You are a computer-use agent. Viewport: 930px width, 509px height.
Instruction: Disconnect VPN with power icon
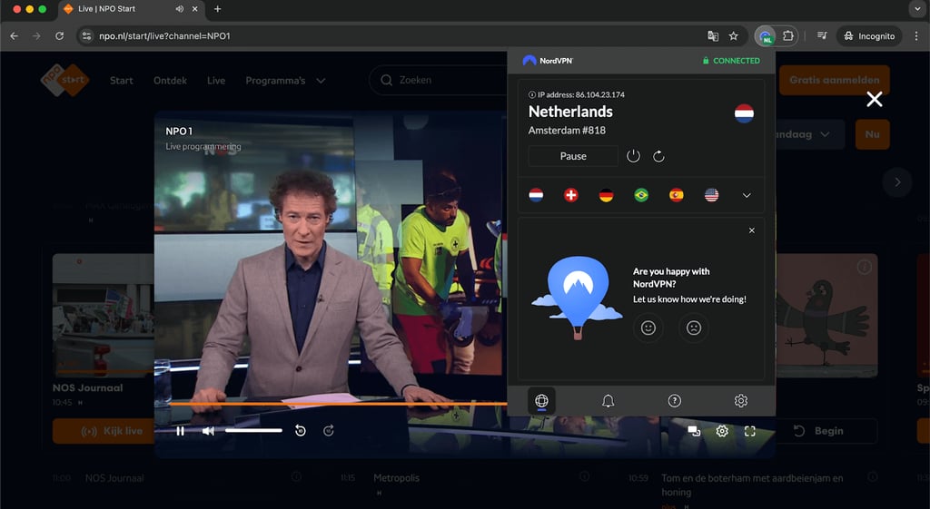pyautogui.click(x=633, y=156)
